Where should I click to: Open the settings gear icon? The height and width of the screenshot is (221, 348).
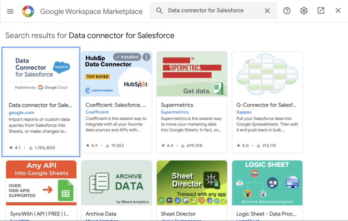[304, 11]
